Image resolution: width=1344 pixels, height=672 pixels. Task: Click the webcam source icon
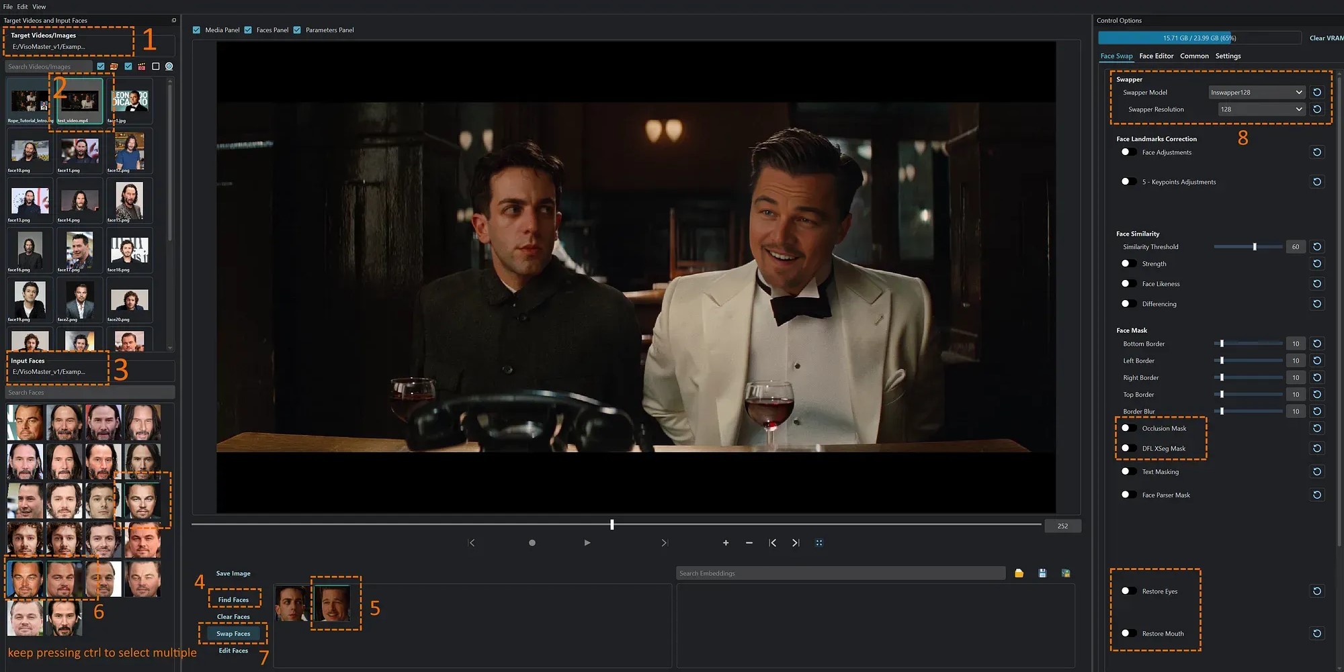point(169,66)
